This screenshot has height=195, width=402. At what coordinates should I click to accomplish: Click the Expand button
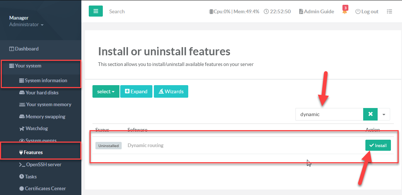point(136,91)
